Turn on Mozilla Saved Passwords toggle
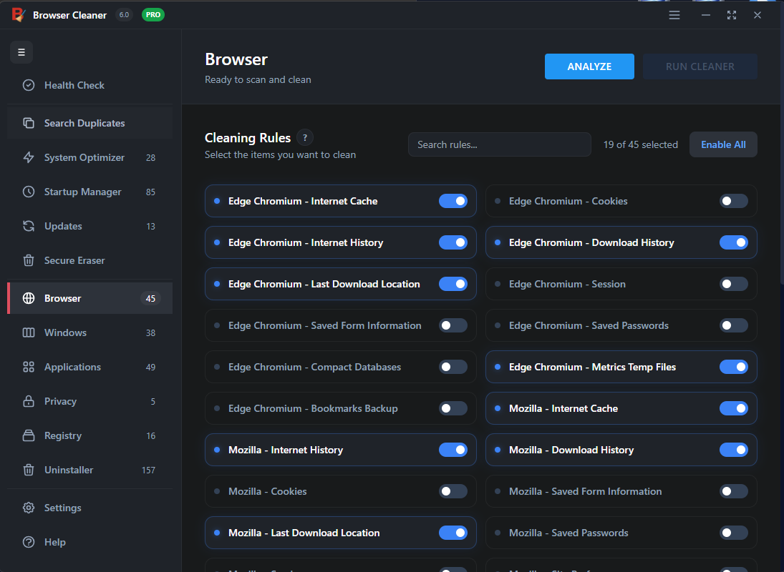 coord(733,533)
